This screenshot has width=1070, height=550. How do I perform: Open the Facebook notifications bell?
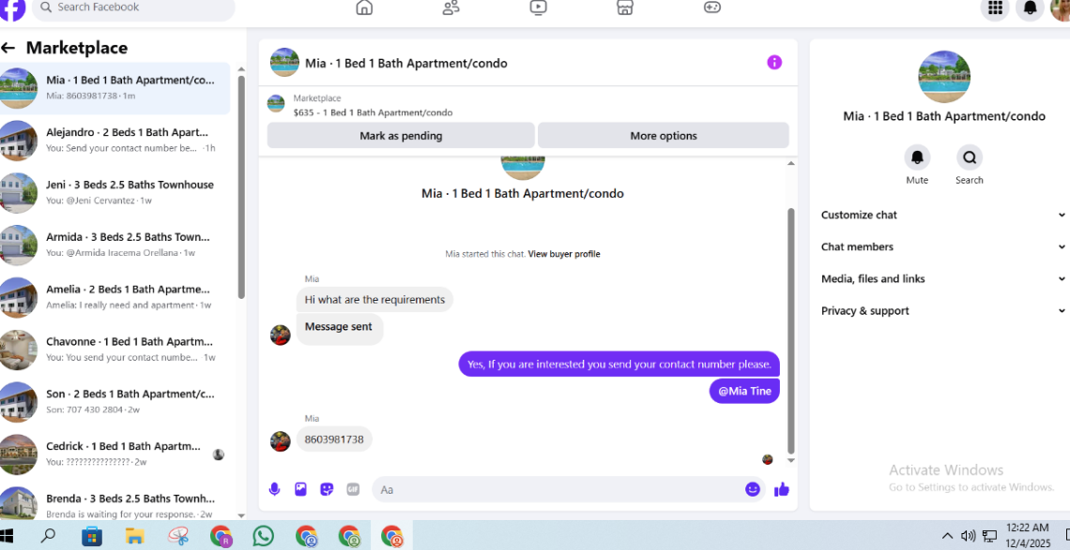(1030, 8)
